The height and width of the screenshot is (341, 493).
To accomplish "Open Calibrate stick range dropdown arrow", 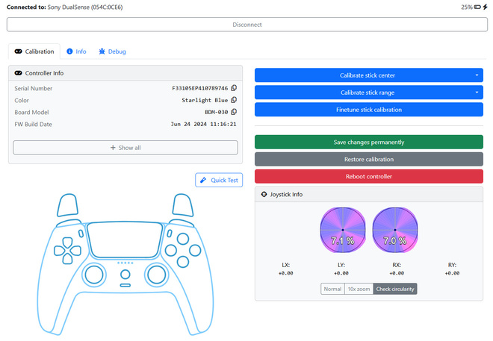I will pyautogui.click(x=477, y=93).
